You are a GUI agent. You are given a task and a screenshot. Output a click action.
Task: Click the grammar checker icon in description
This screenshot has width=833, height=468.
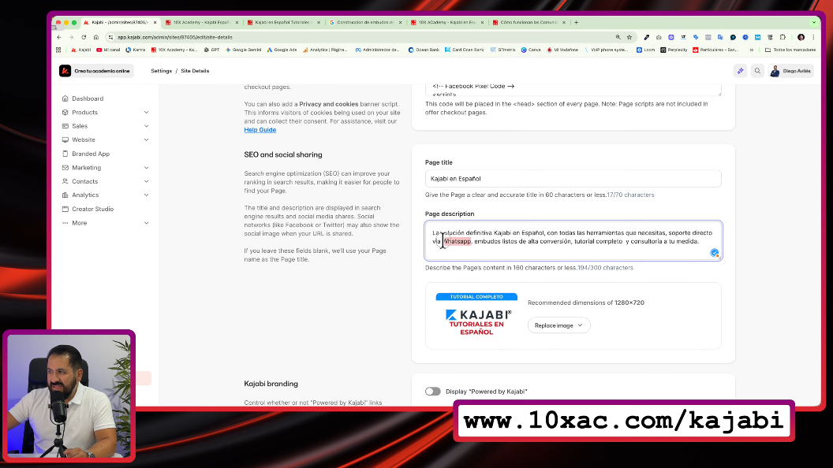point(715,253)
